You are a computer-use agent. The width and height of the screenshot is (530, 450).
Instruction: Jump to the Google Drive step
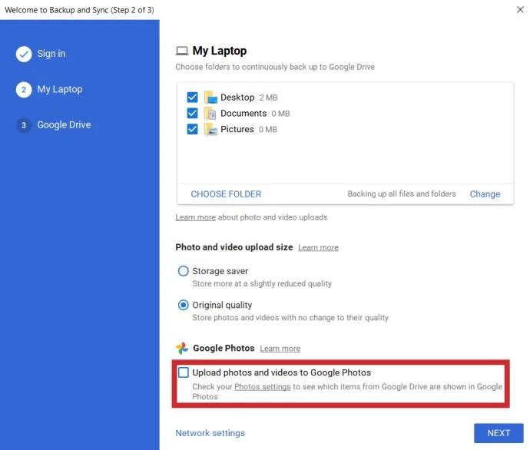coord(64,124)
